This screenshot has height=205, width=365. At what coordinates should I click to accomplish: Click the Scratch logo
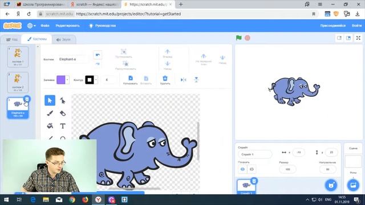pyautogui.click(x=13, y=26)
